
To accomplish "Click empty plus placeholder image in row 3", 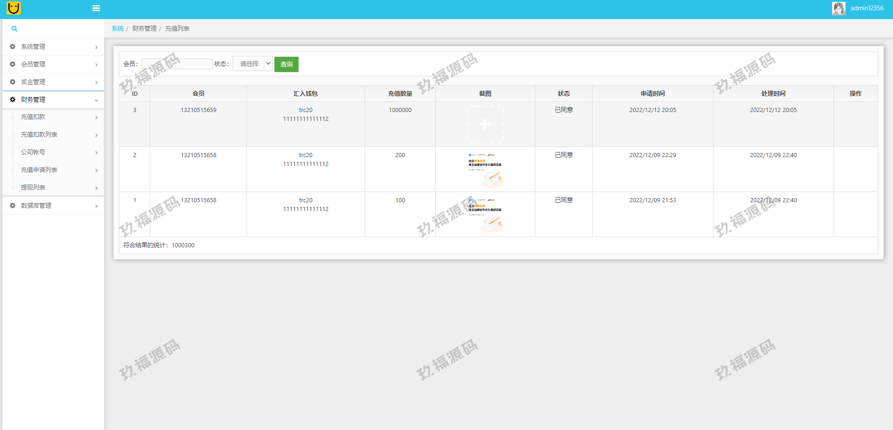I will 485,124.
